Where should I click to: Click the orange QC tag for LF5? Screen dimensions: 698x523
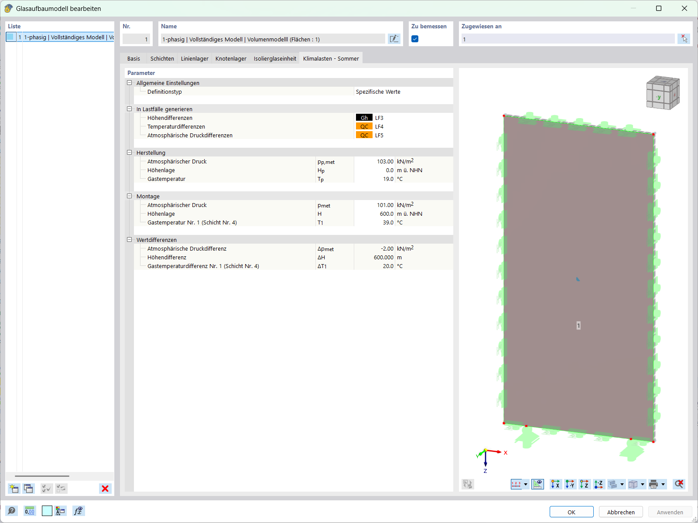(x=364, y=135)
